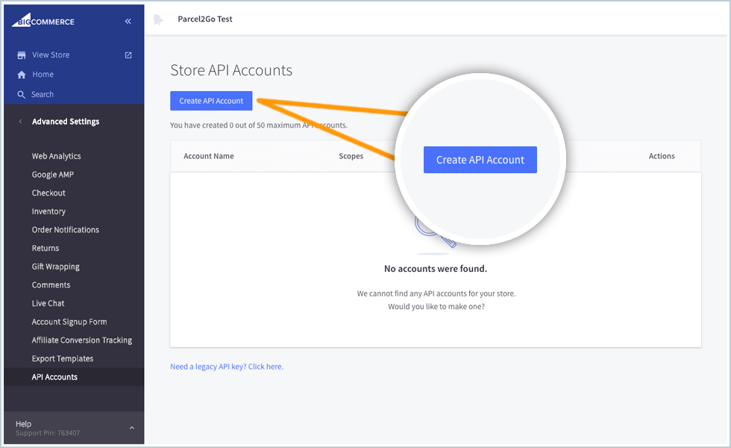Click the Account Name column header

[x=208, y=155]
